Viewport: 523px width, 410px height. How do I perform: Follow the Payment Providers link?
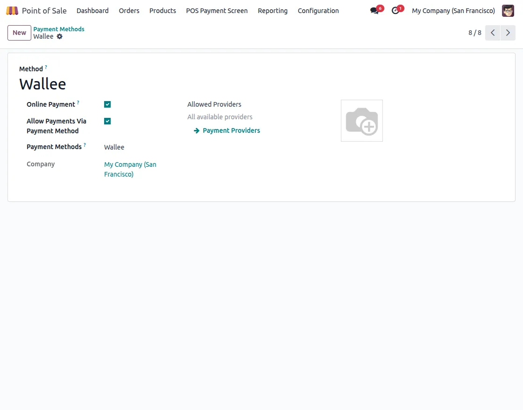coord(232,130)
